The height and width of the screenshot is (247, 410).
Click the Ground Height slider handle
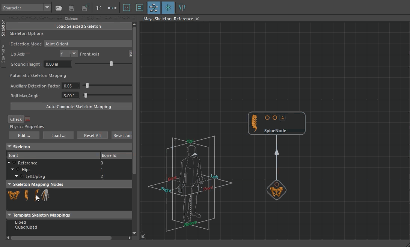click(x=111, y=64)
